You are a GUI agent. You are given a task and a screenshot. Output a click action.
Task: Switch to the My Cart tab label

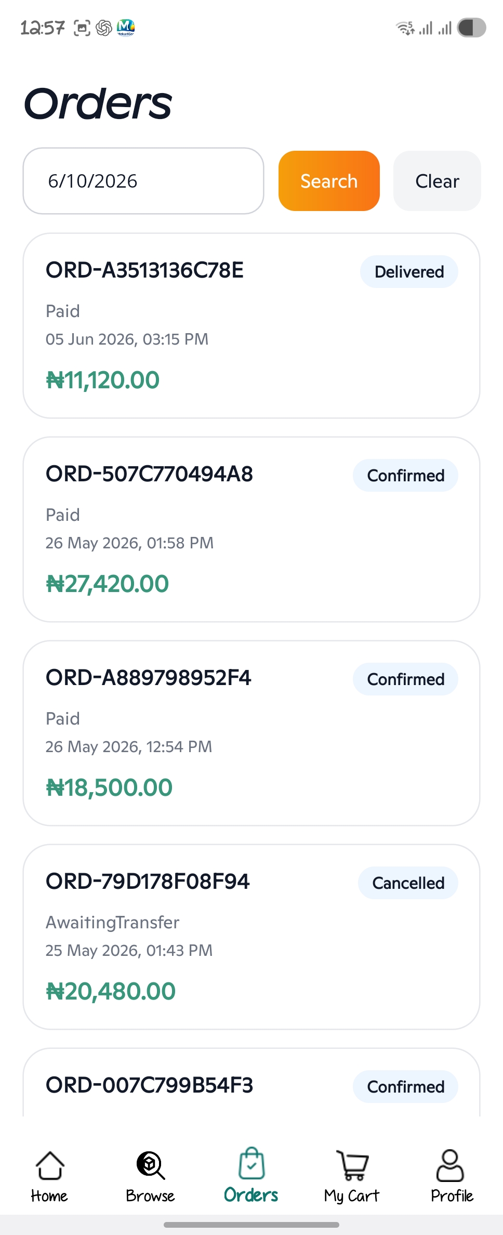(x=352, y=1195)
